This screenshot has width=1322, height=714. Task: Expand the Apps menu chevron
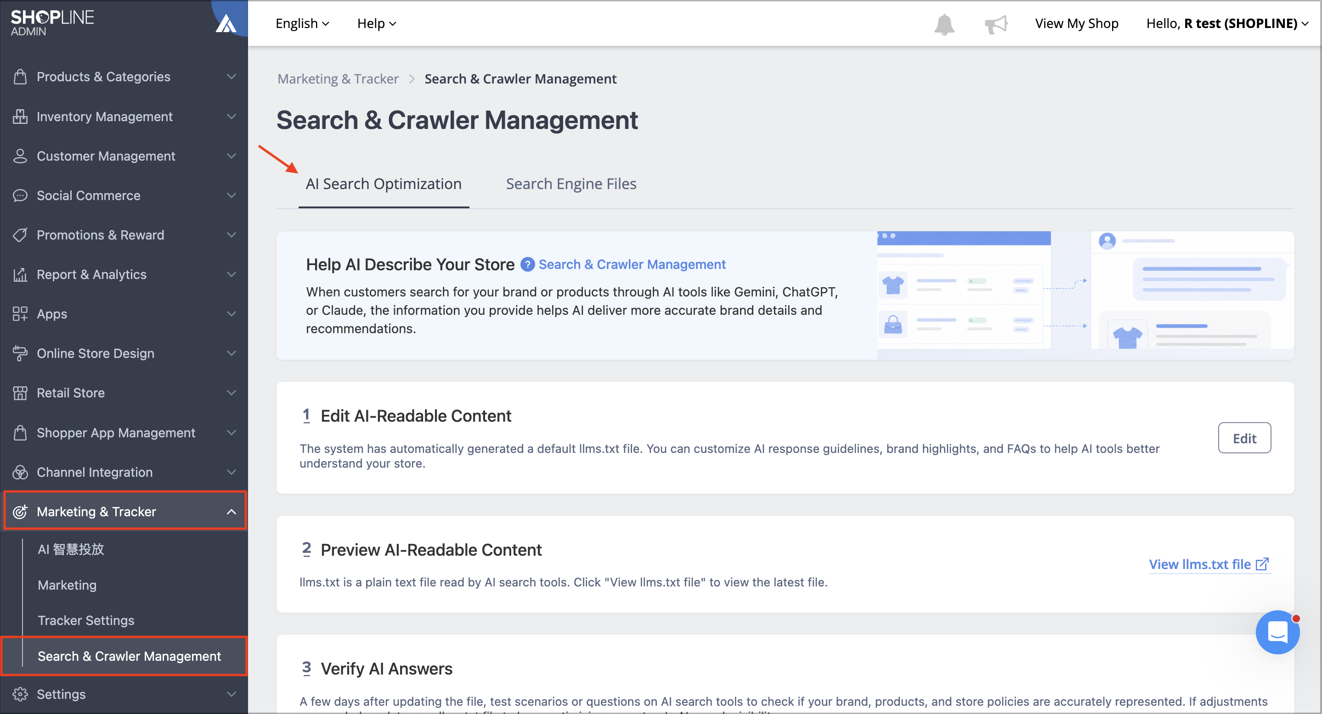coord(232,314)
